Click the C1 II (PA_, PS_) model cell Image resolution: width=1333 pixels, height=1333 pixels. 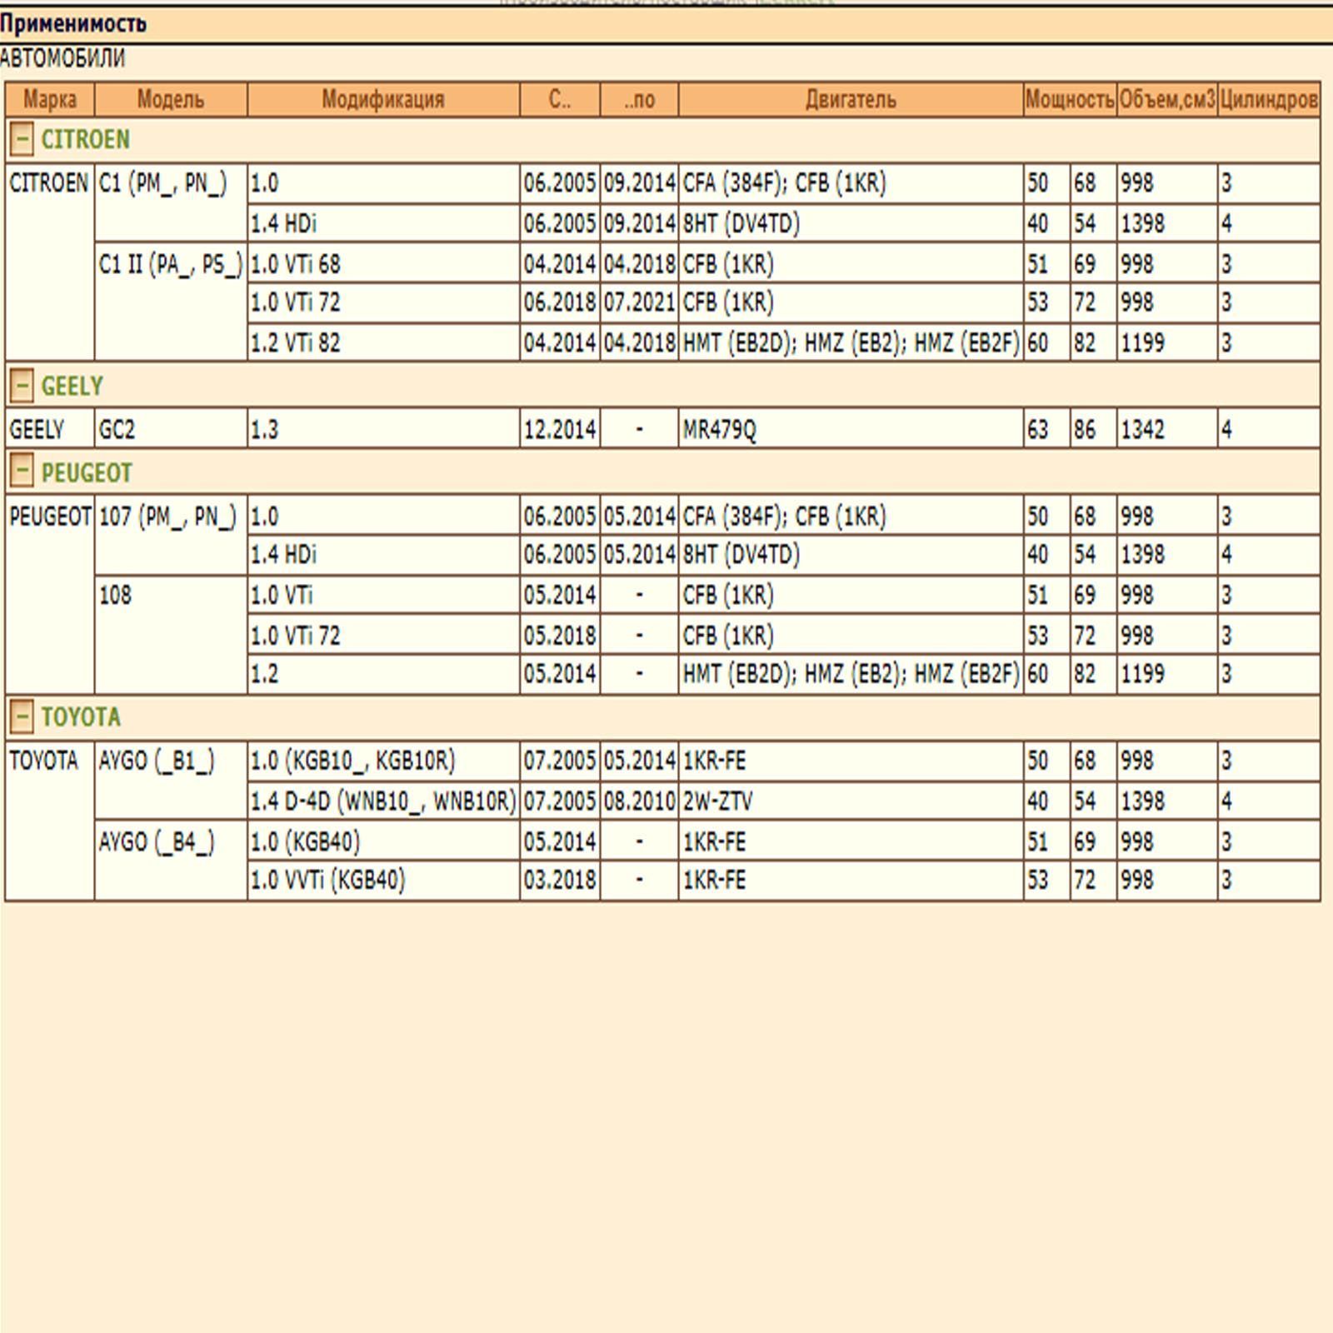point(170,265)
